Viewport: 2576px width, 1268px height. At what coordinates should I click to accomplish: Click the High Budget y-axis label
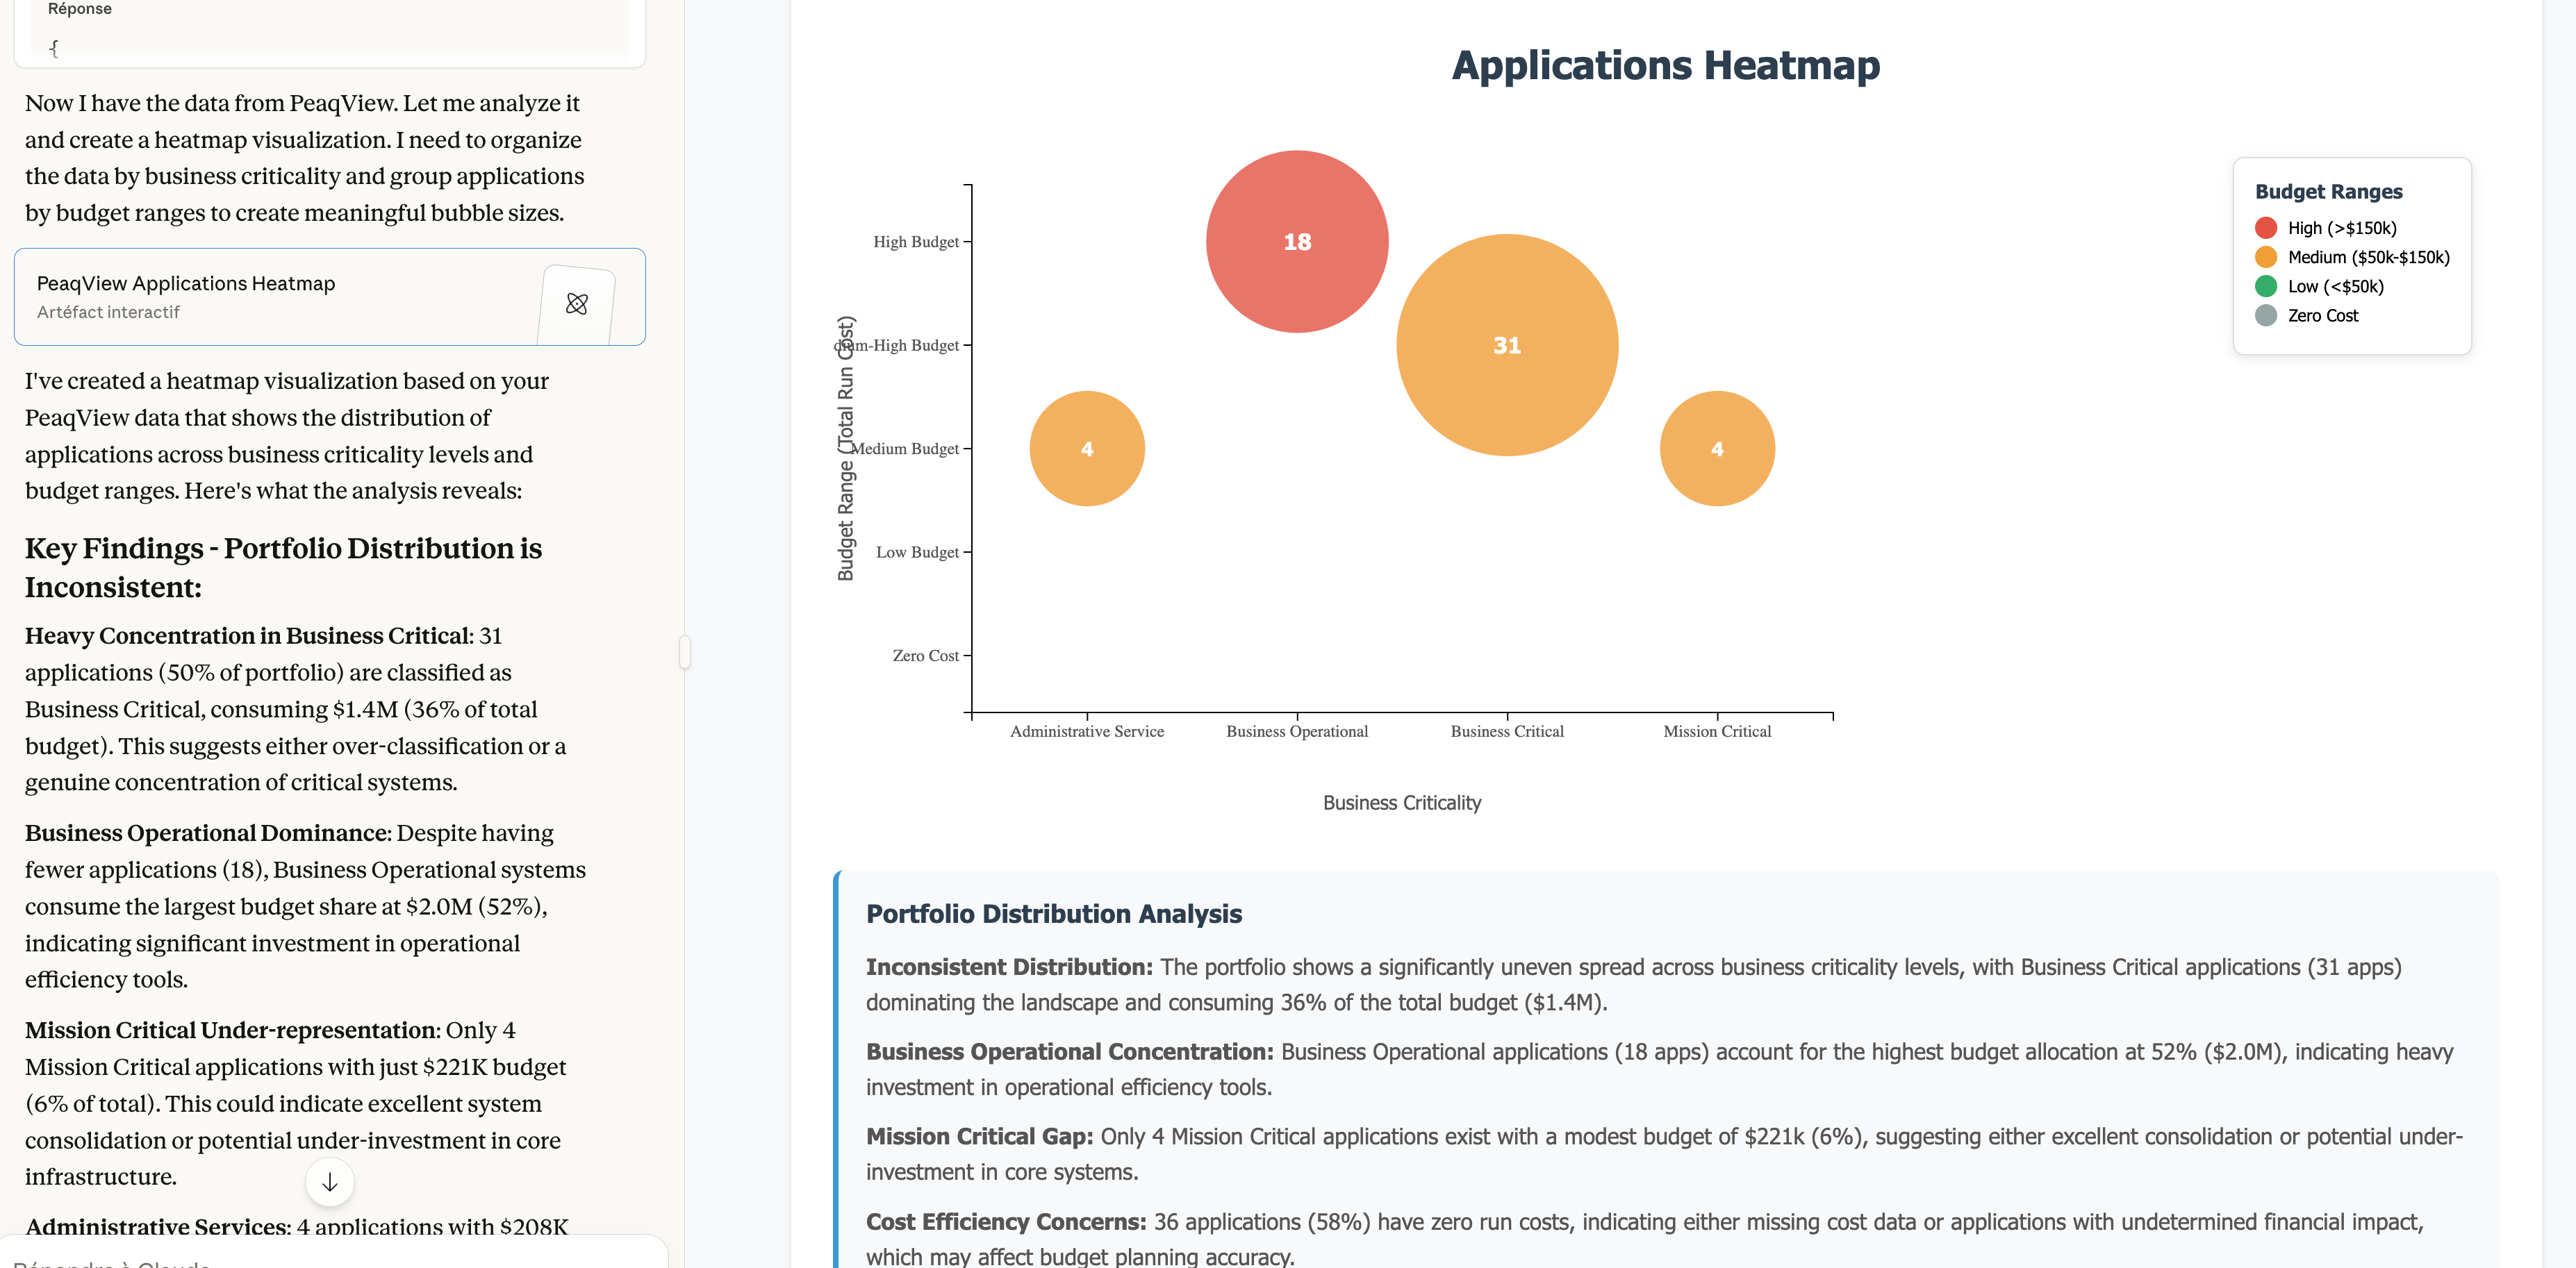point(915,242)
